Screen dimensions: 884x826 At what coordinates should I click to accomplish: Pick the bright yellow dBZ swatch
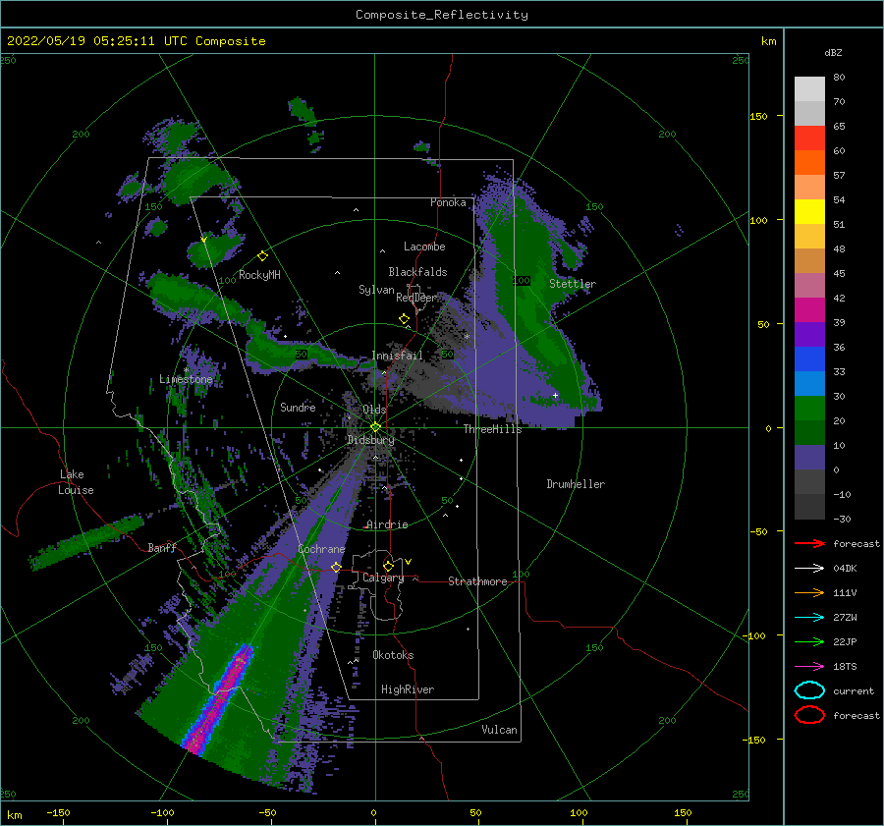809,211
